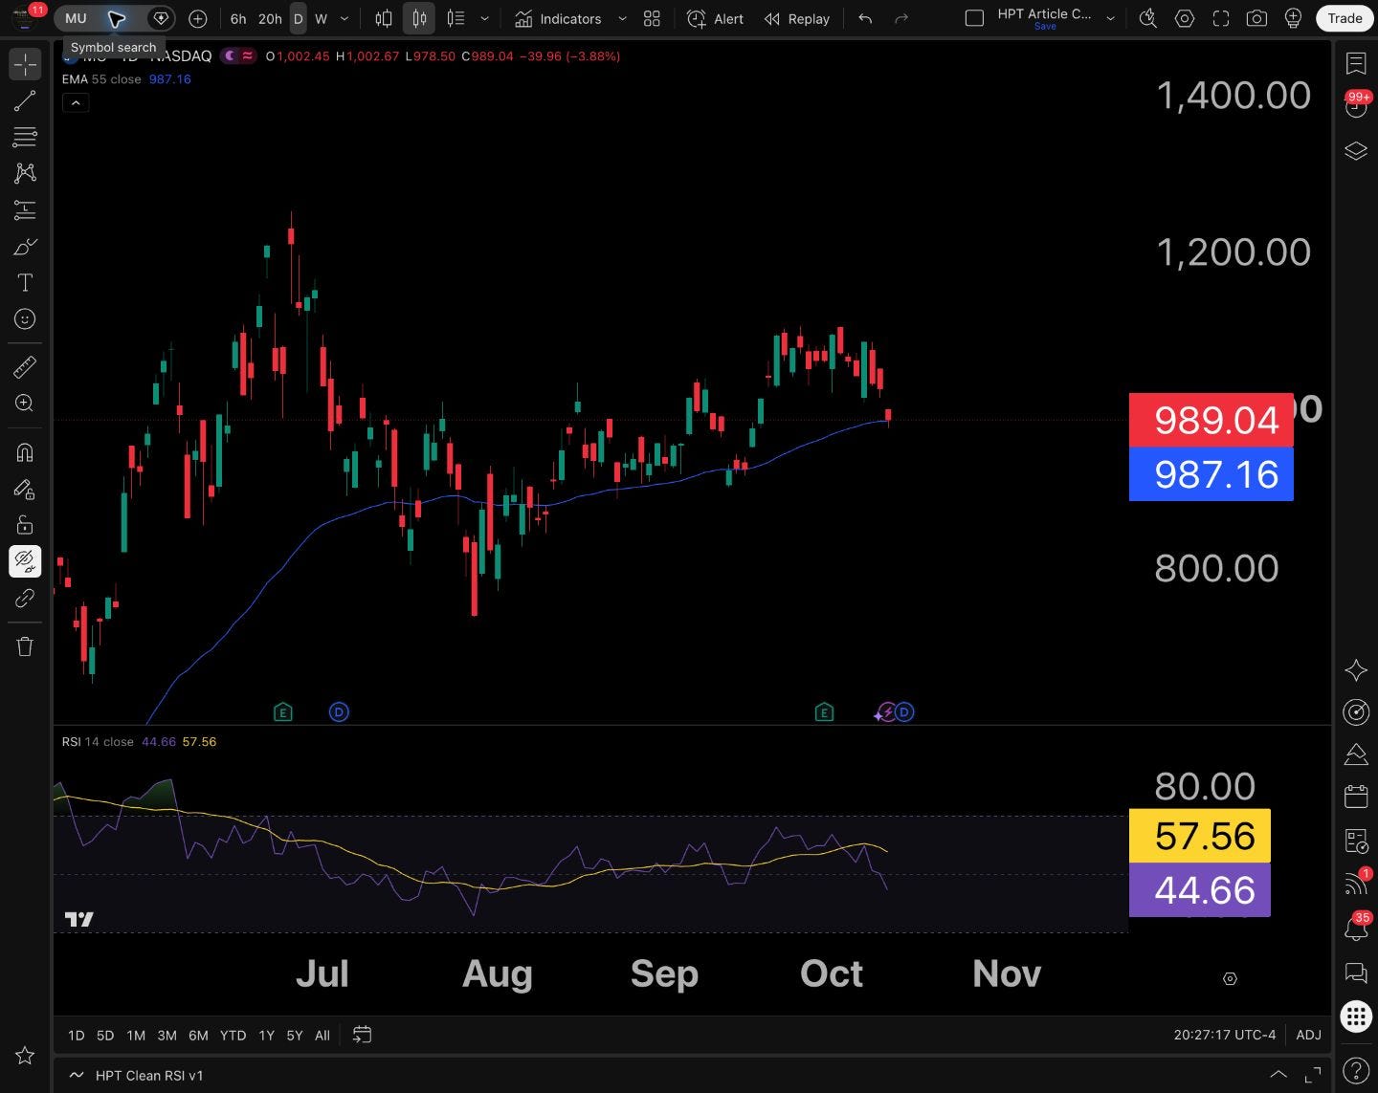Open the emoji icons tool
1378x1093 pixels.
[x=25, y=319]
